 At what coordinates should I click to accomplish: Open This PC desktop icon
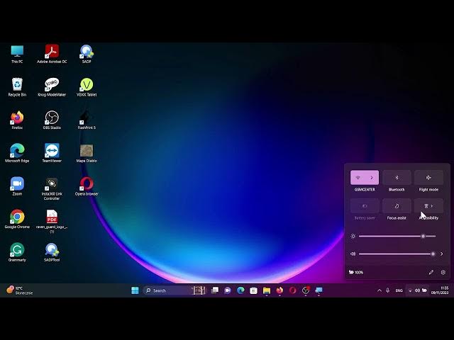[x=17, y=54]
